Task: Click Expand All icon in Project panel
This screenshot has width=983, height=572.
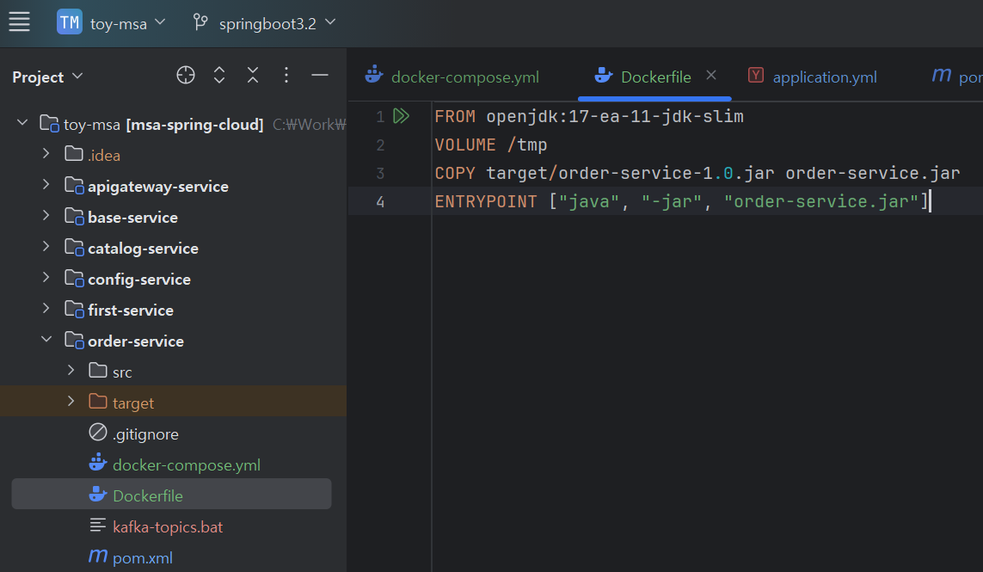Action: pos(219,76)
